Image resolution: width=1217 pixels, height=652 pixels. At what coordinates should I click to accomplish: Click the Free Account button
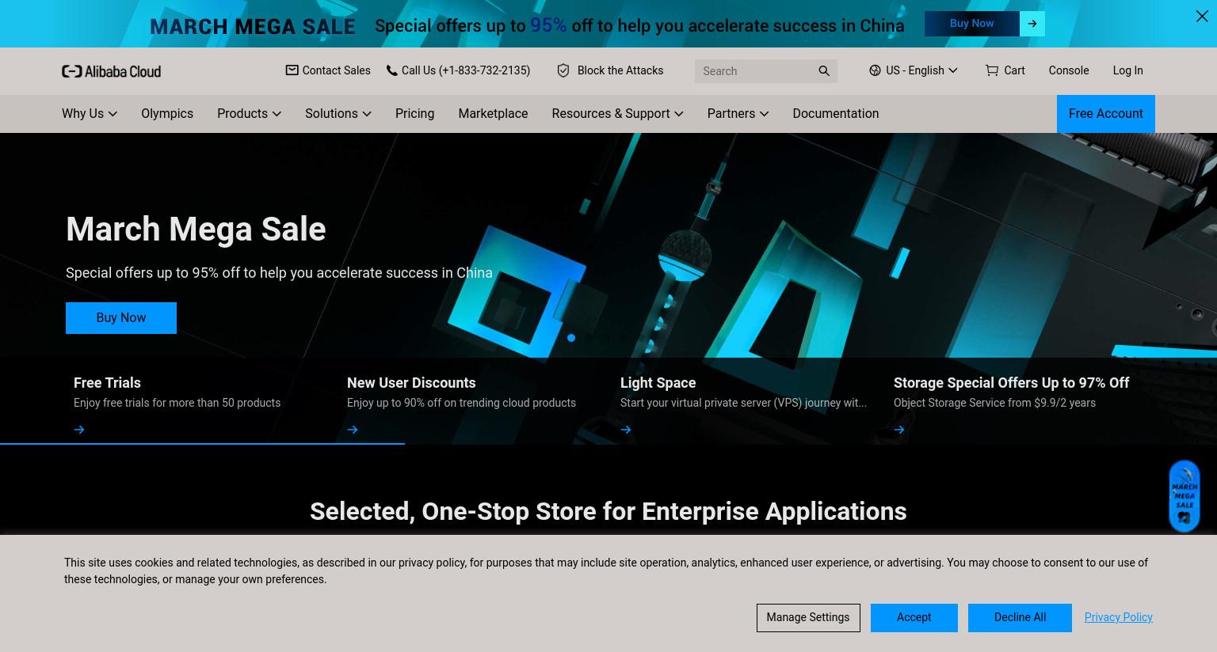1106,114
